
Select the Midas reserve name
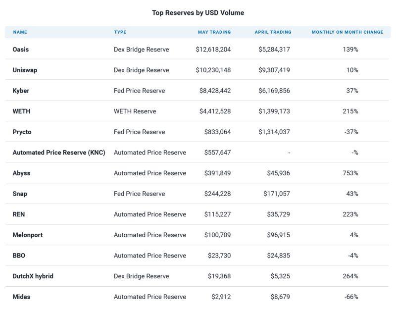coord(21,297)
